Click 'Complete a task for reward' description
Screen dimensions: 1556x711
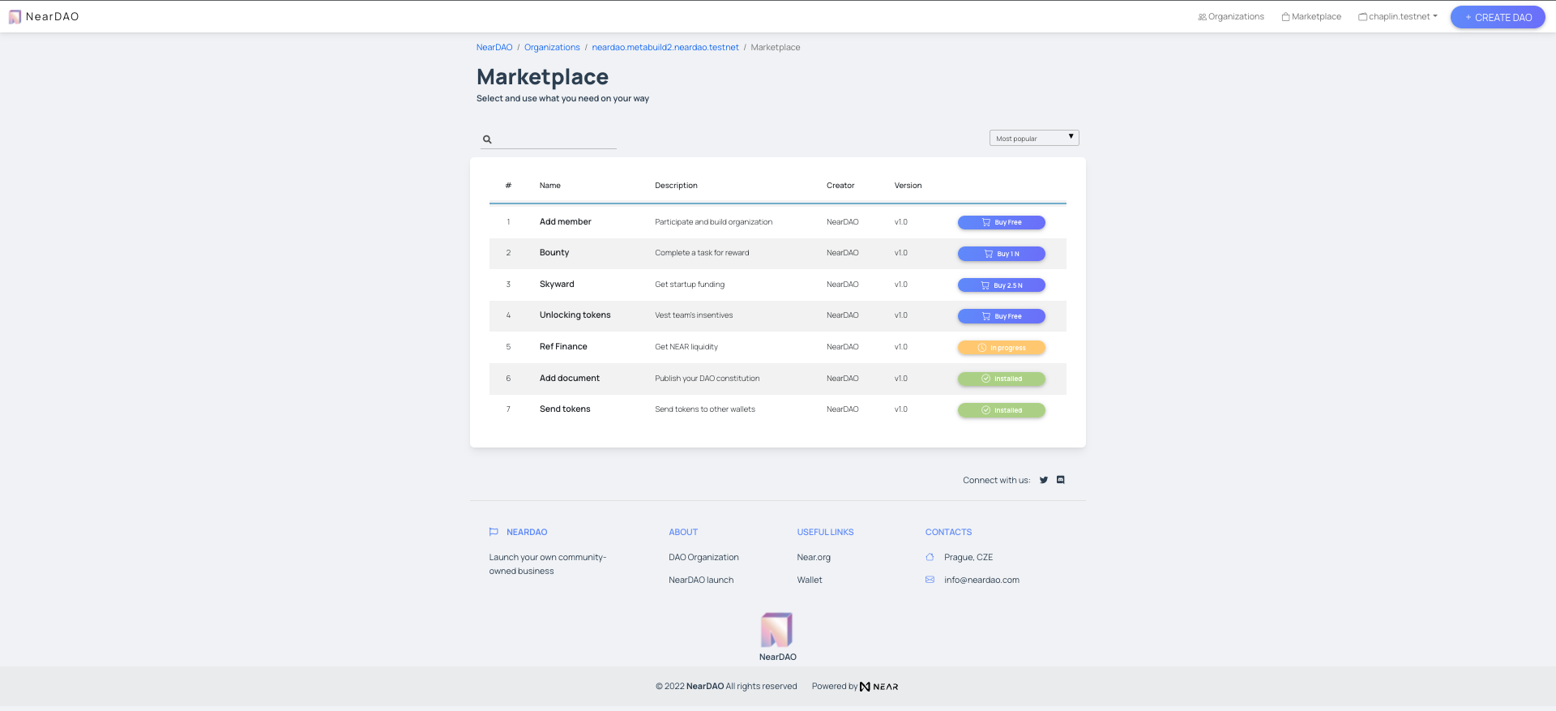coord(702,253)
